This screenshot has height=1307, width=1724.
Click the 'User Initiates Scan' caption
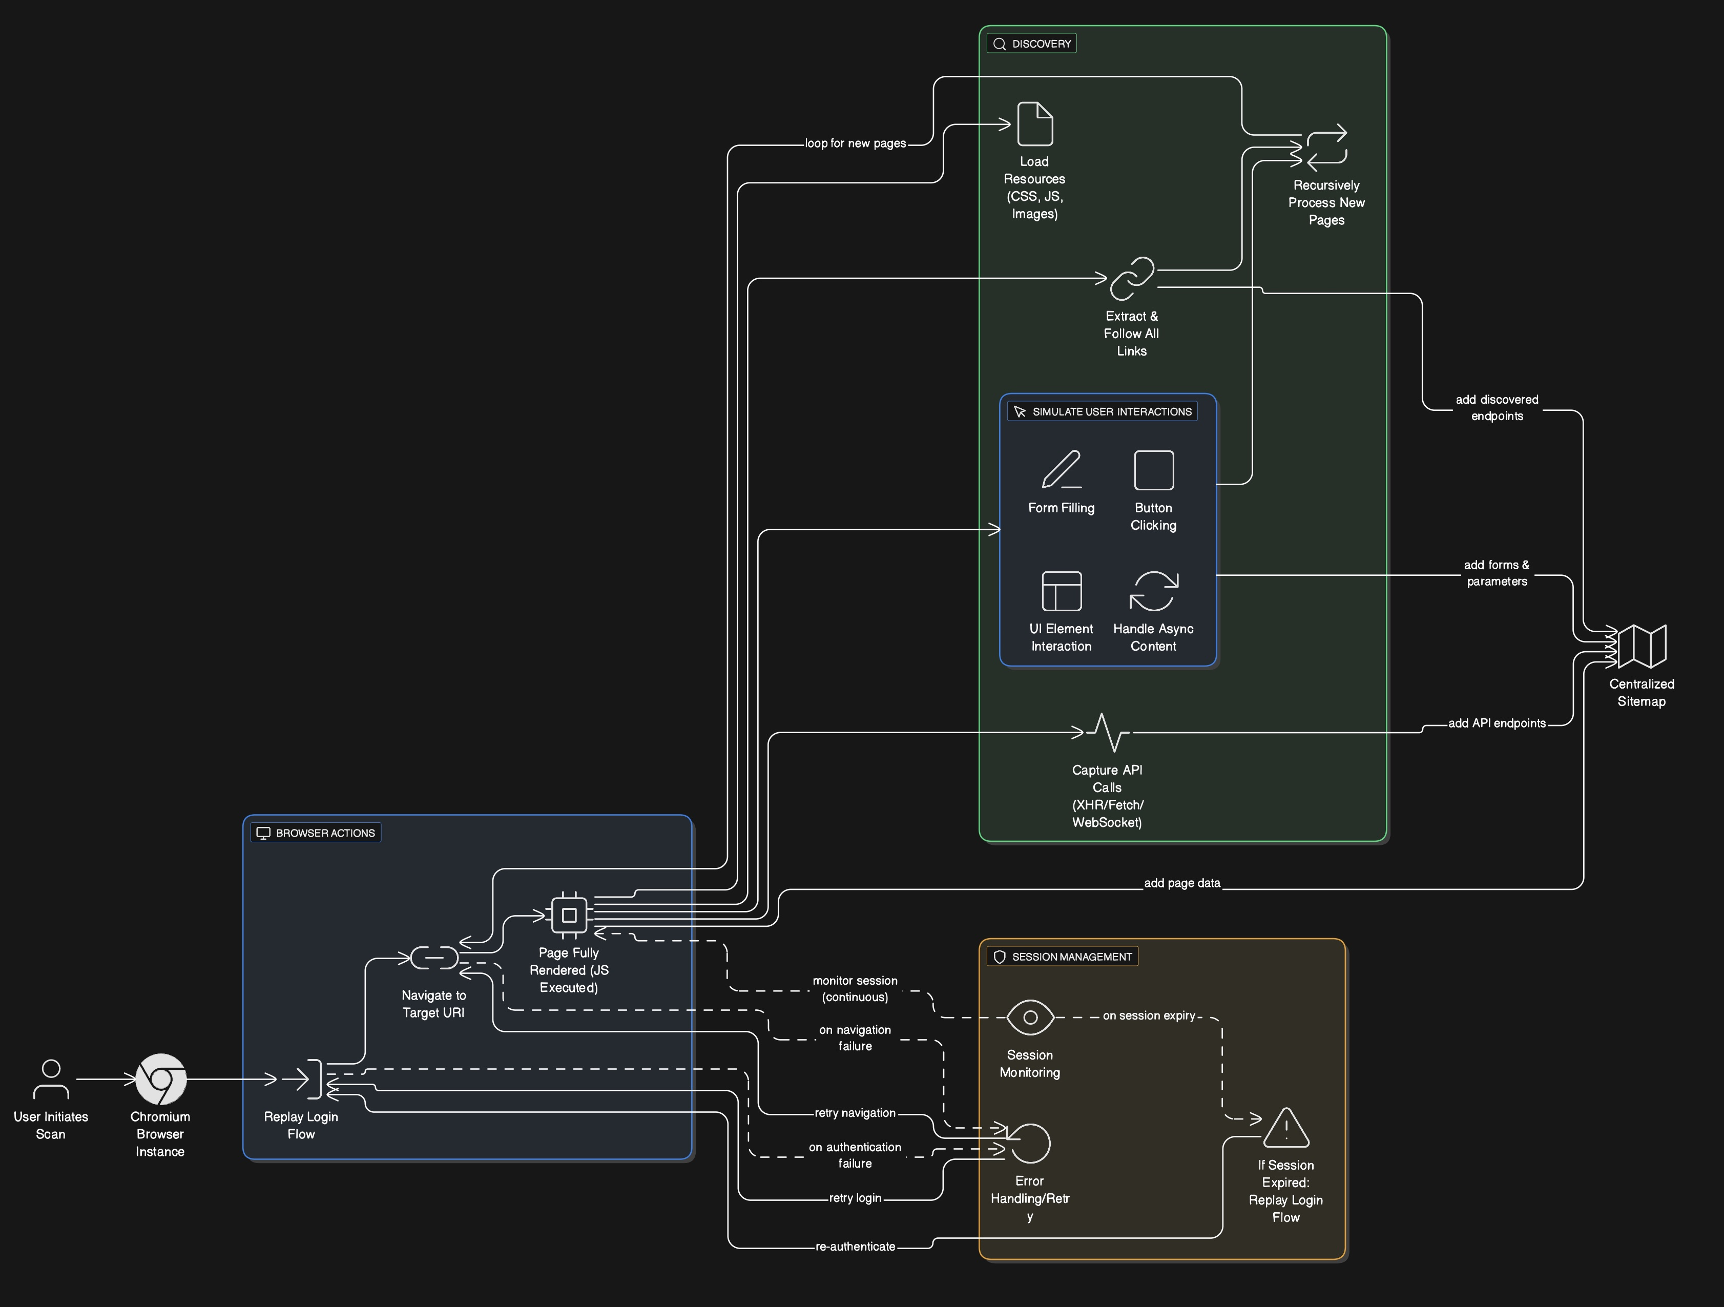pyautogui.click(x=51, y=1126)
